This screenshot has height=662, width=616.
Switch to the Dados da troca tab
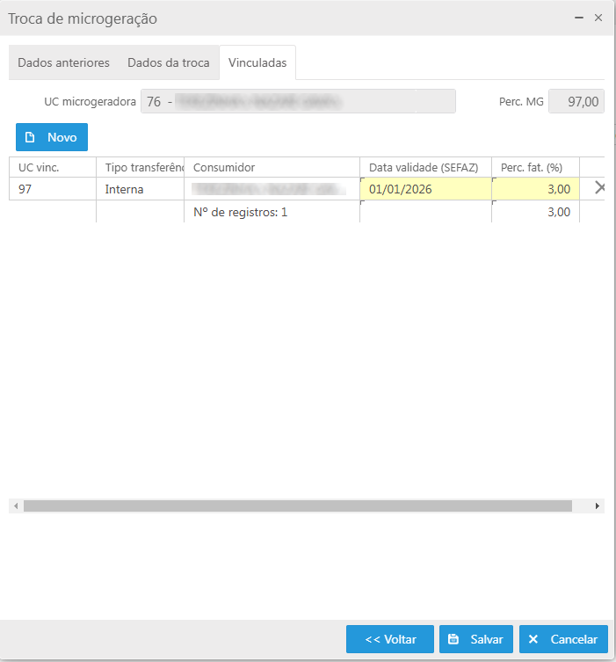pos(169,62)
